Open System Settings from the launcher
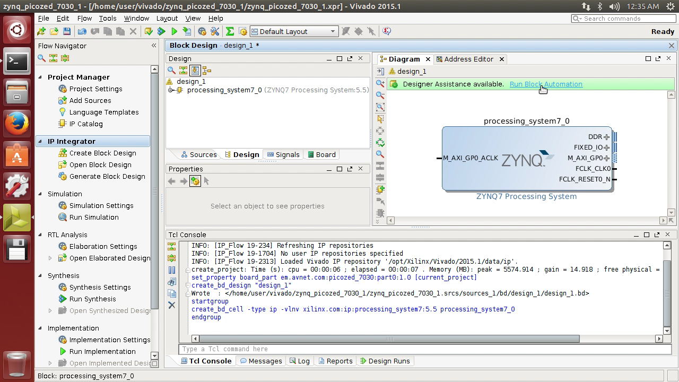The height and width of the screenshot is (382, 679). click(17, 186)
